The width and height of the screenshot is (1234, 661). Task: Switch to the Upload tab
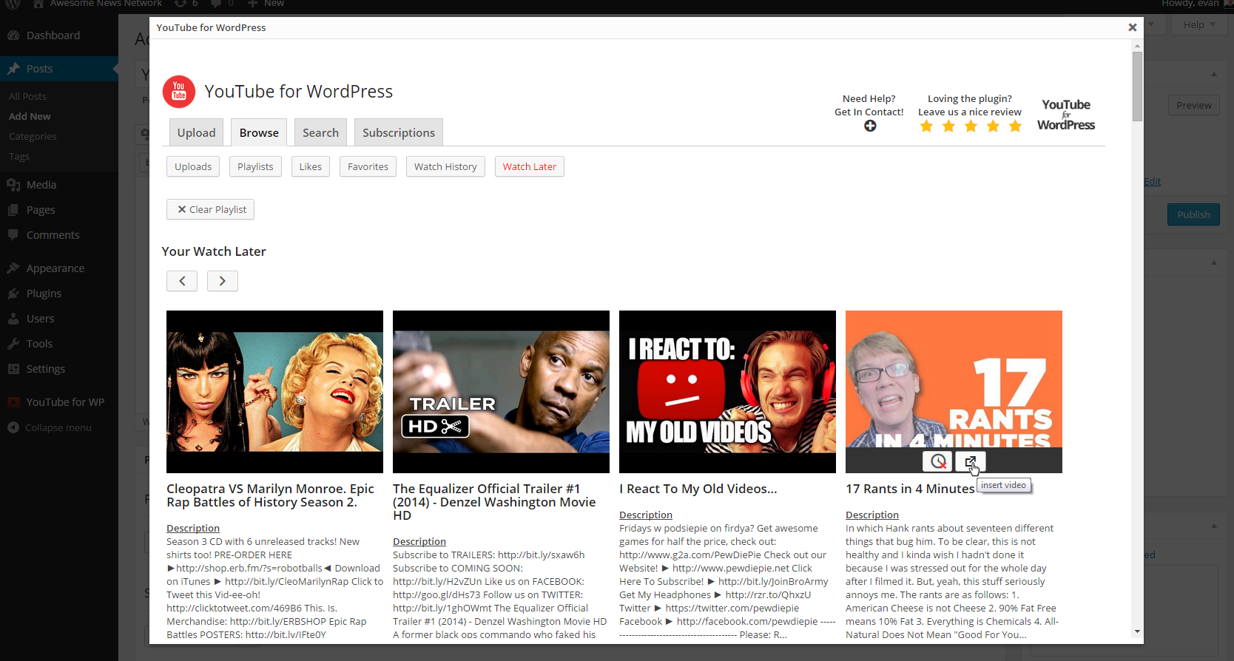196,132
